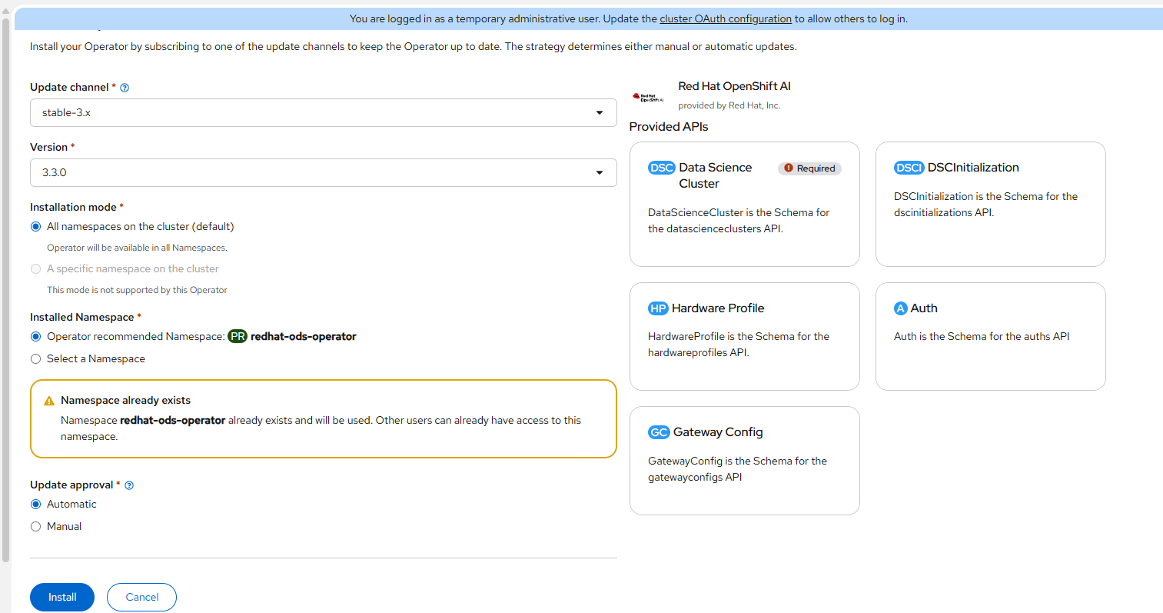Click the Auth API badge icon
This screenshot has height=613, width=1163.
tap(901, 308)
